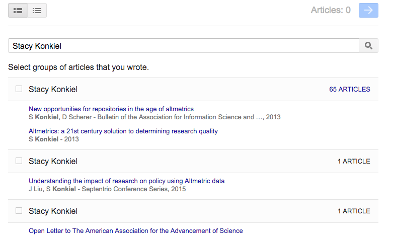393x235 pixels.
Task: Open the "Open Letter to The American Association" link
Action: (x=135, y=230)
